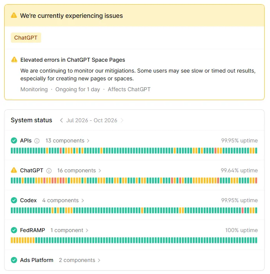The height and width of the screenshot is (274, 270).
Task: Expand the ChatGPT 16 components list
Action: click(x=79, y=170)
